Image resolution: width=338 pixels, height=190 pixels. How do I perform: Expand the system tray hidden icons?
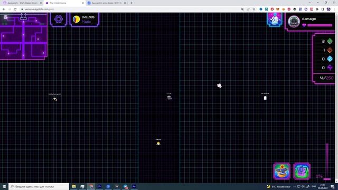(x=294, y=186)
